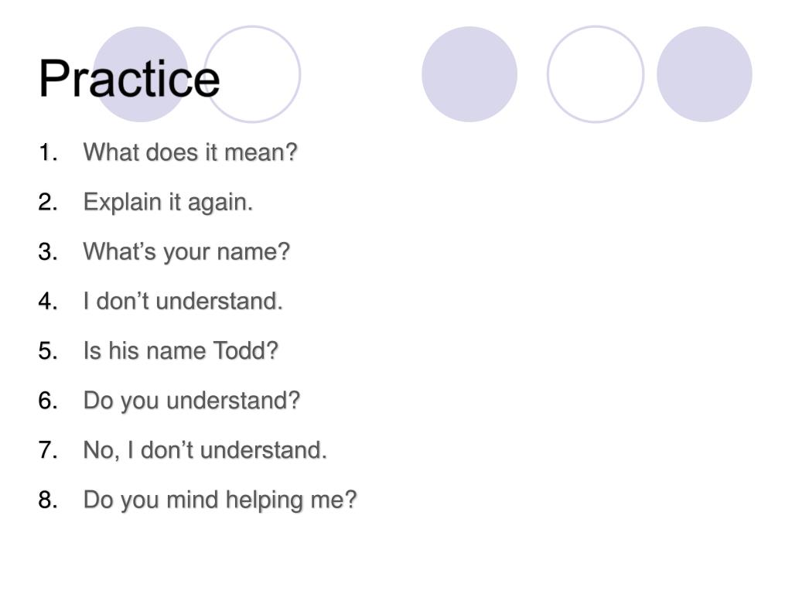Select 'No, I don't understand.' text
The height and width of the screenshot is (594, 792).
point(205,450)
